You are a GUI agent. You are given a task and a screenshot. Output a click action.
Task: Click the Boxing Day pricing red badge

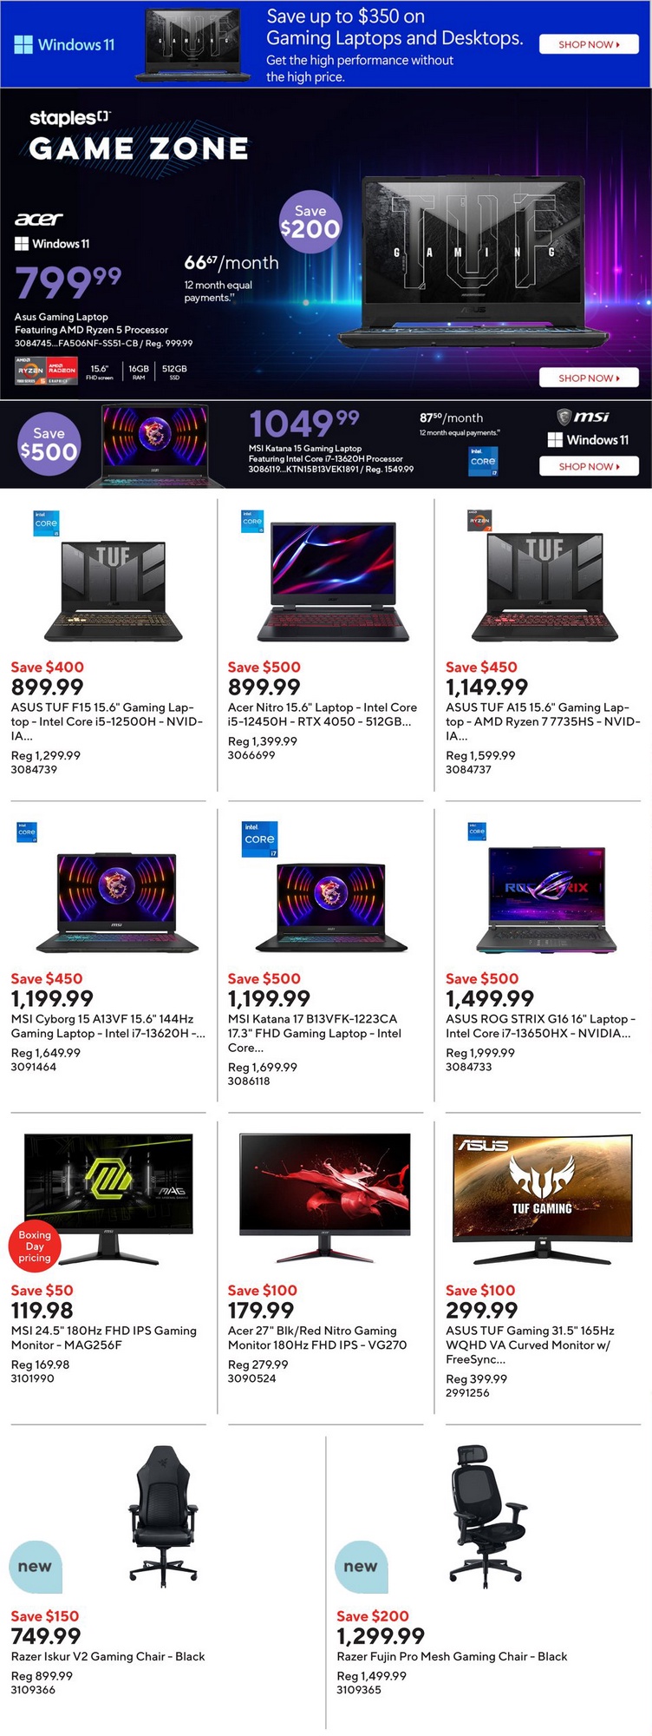coord(35,1246)
